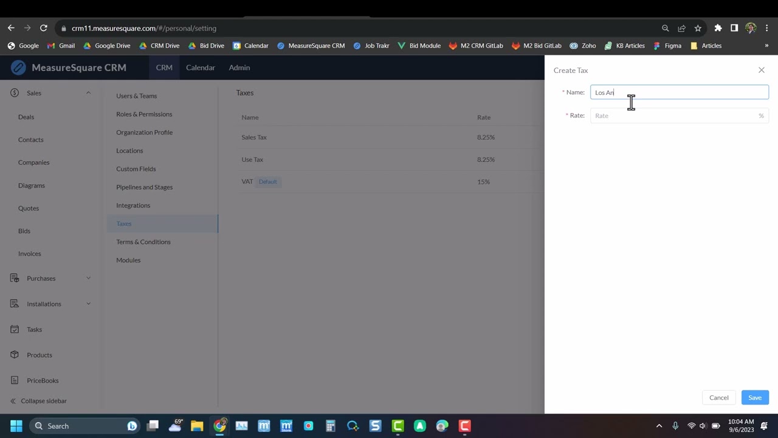Open Invoices in the sidebar

pyautogui.click(x=30, y=254)
